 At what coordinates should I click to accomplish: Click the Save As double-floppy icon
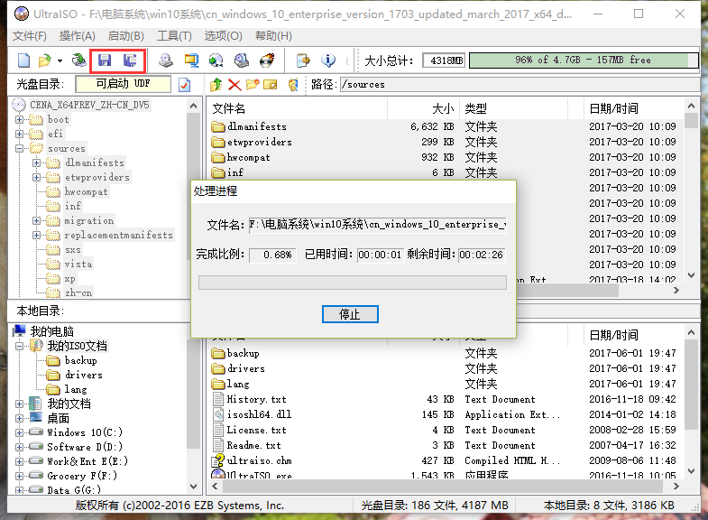(130, 60)
